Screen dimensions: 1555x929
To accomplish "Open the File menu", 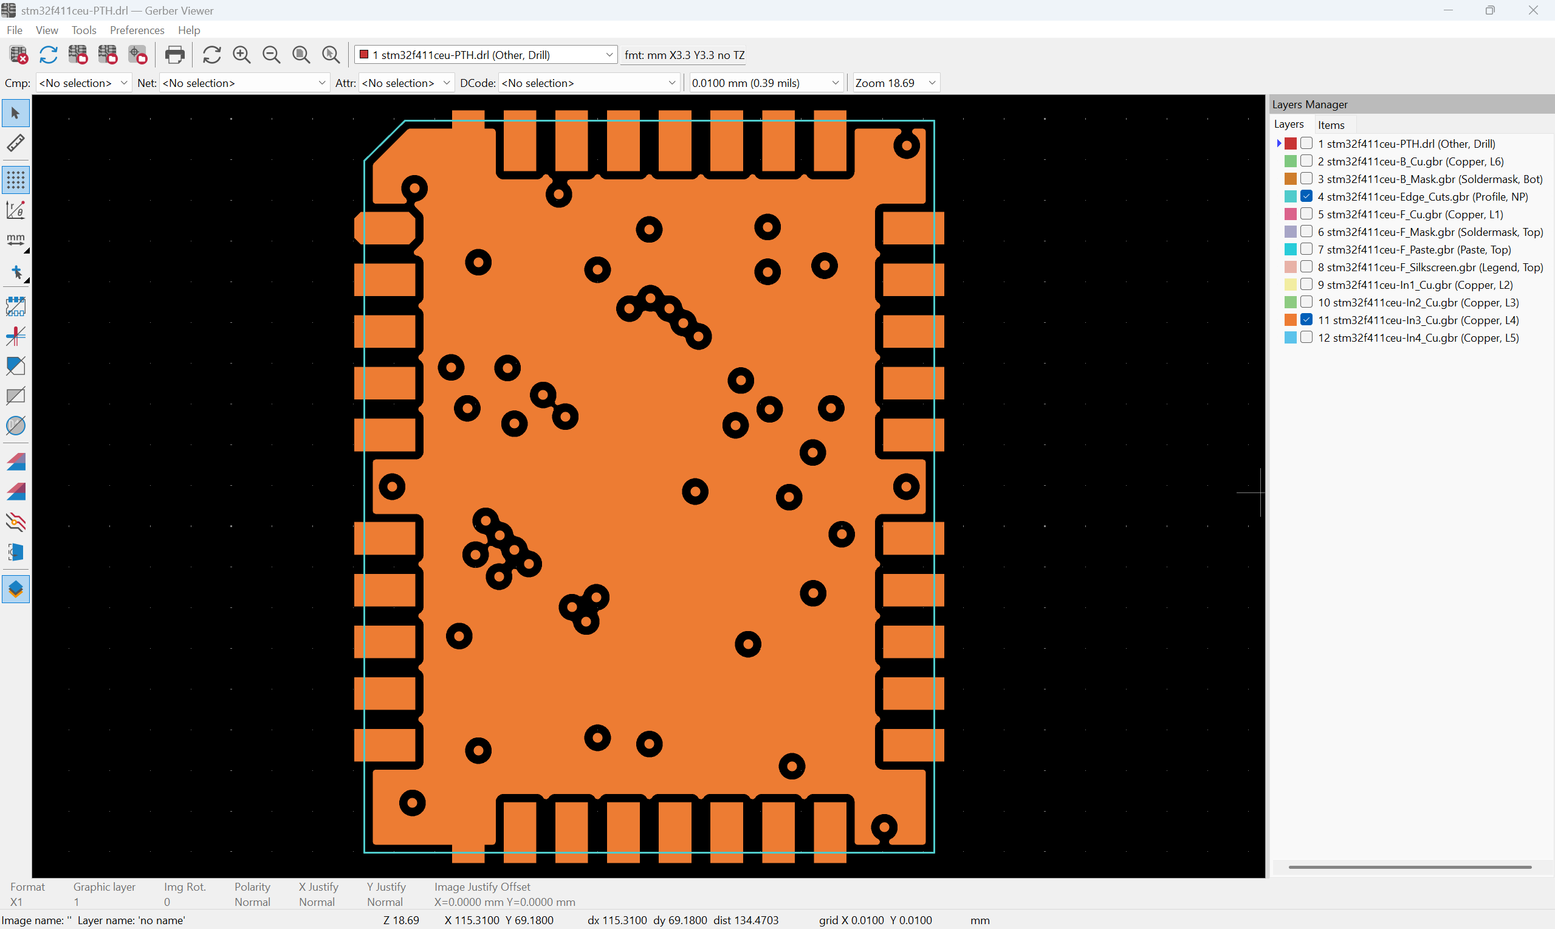I will [x=15, y=30].
